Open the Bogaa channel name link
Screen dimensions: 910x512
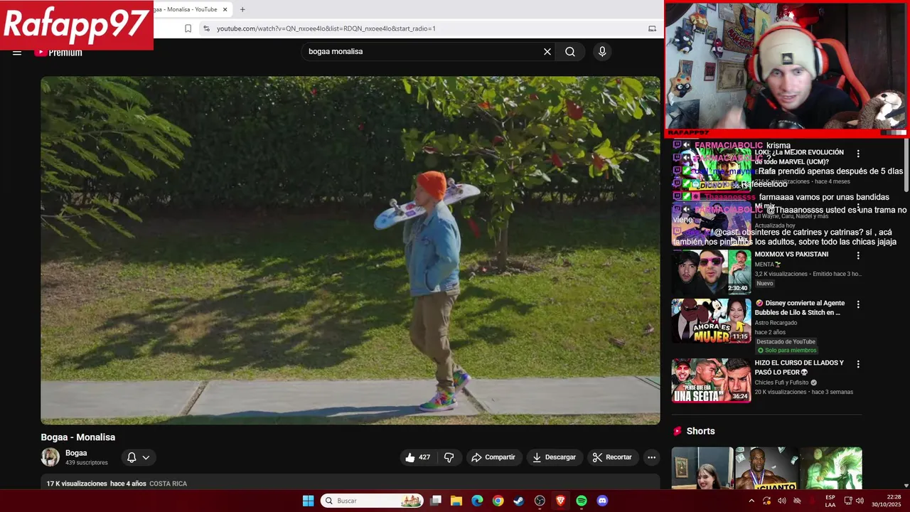(76, 453)
